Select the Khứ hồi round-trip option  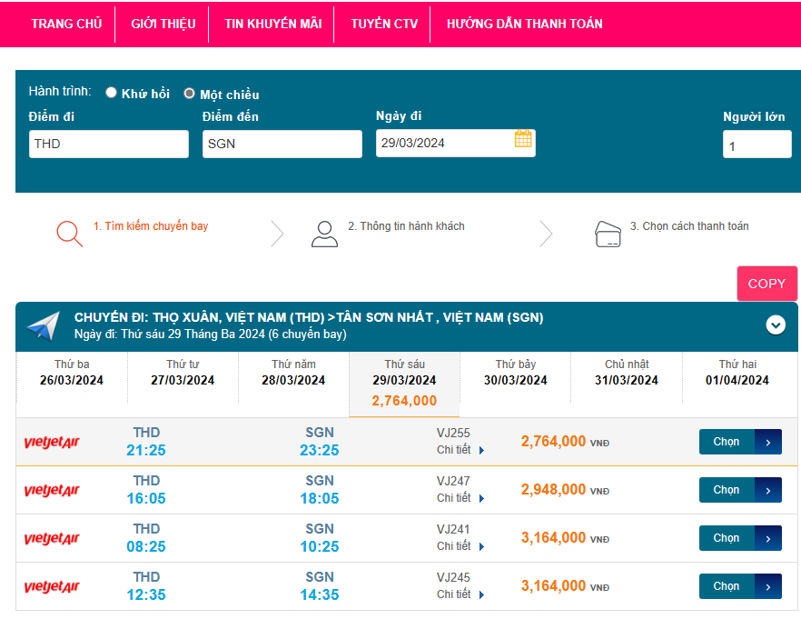[x=112, y=93]
